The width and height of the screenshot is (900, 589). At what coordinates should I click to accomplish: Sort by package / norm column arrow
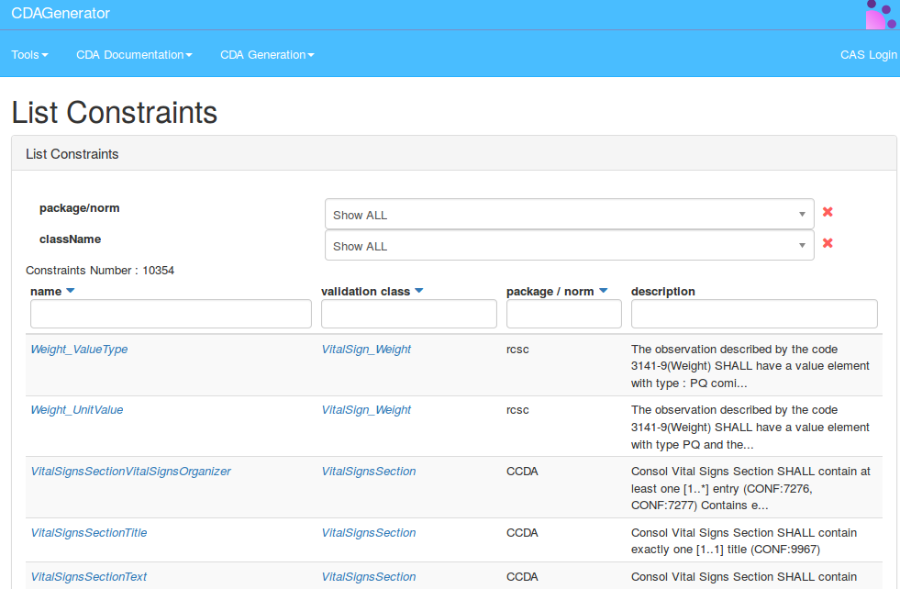click(604, 291)
